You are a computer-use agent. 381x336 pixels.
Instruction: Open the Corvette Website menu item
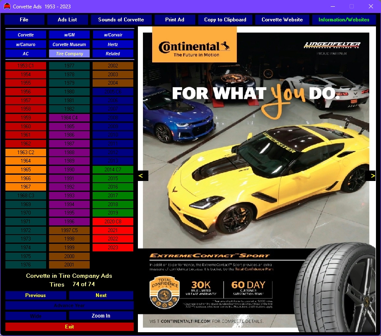pyautogui.click(x=282, y=20)
